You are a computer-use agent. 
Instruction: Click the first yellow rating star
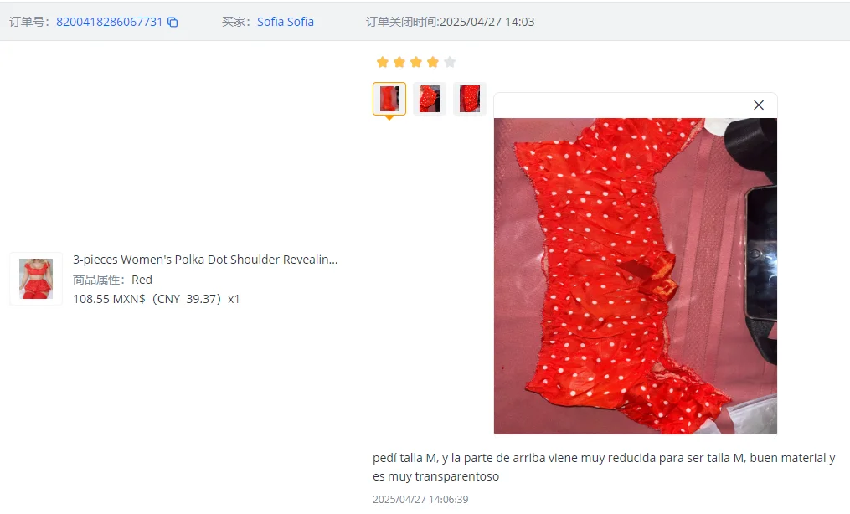coord(382,62)
